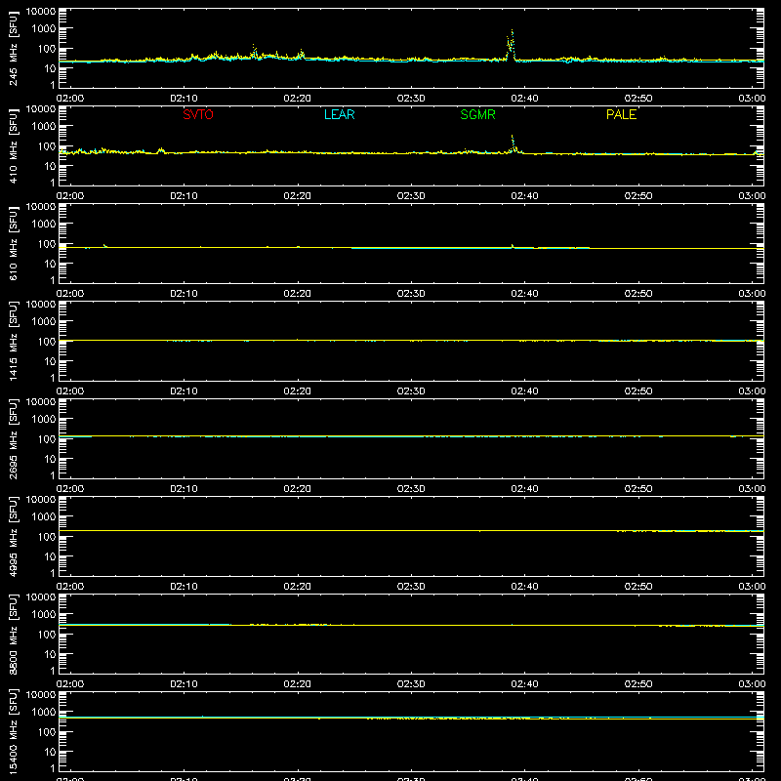Click the 02:40 label under the 610 MHz panel
781x781 pixels.
point(524,294)
